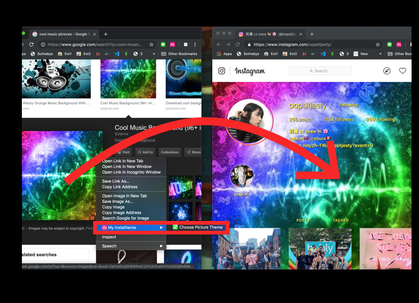
Task: Click the MUSIC related image thumbnail
Action: 181,187
